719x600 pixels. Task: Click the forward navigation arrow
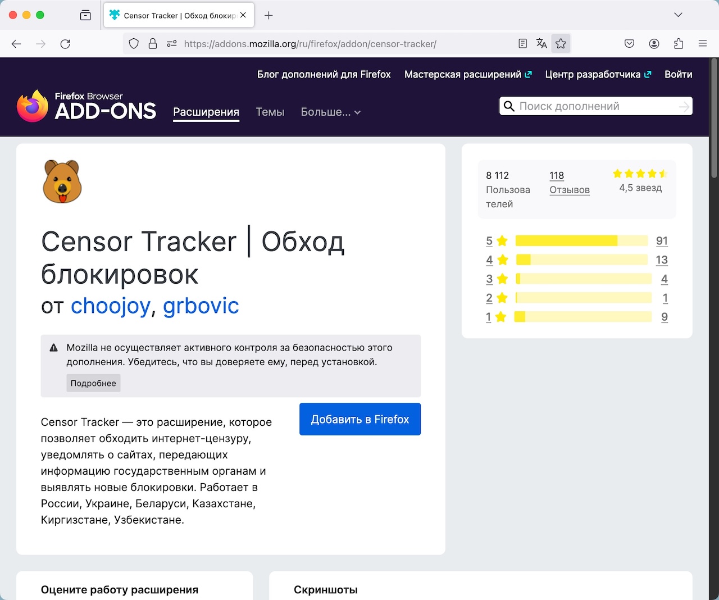coord(40,44)
